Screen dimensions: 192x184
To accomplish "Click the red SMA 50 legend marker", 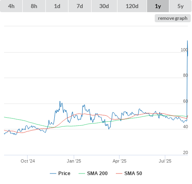I will coord(119,173).
